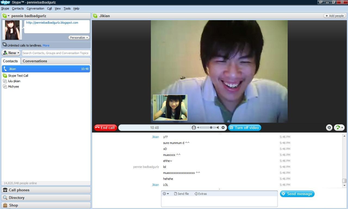This screenshot has width=348, height=209.
Task: Click the Jikian status icon in conversation header
Action: 95,16
